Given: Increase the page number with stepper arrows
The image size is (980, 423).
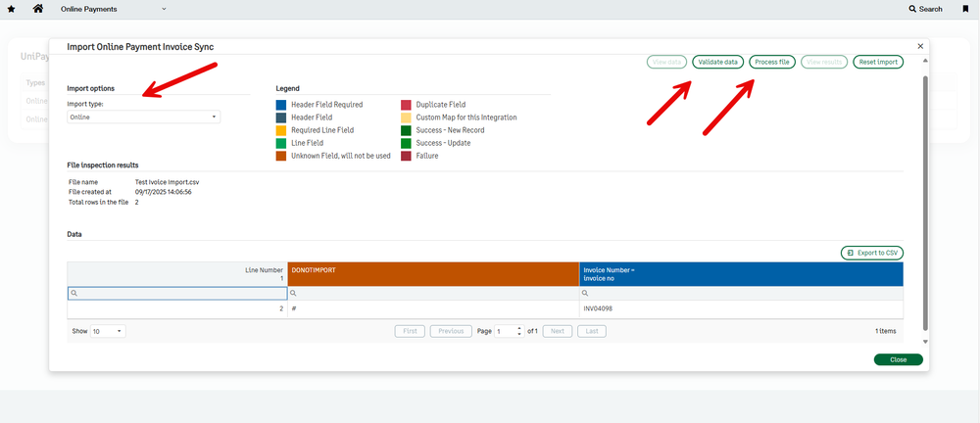Looking at the screenshot, I should pyautogui.click(x=520, y=329).
